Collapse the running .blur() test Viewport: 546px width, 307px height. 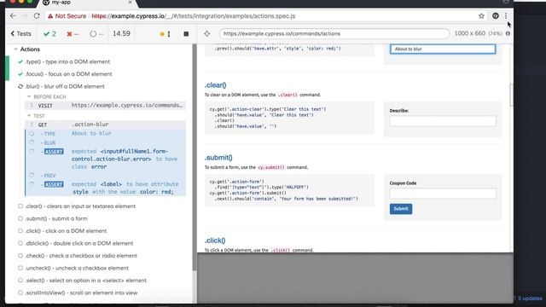click(65, 86)
